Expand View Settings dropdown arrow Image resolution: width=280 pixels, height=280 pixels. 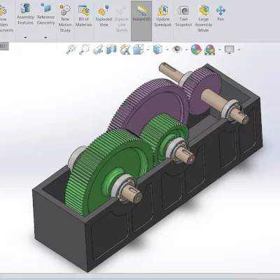pyautogui.click(x=239, y=50)
